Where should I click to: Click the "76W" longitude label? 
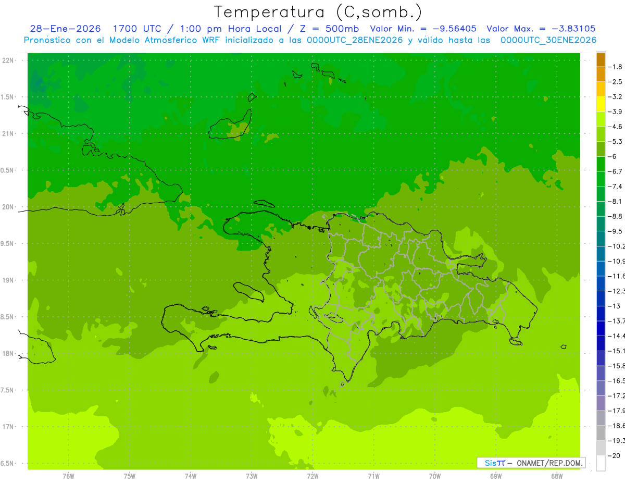[68, 476]
